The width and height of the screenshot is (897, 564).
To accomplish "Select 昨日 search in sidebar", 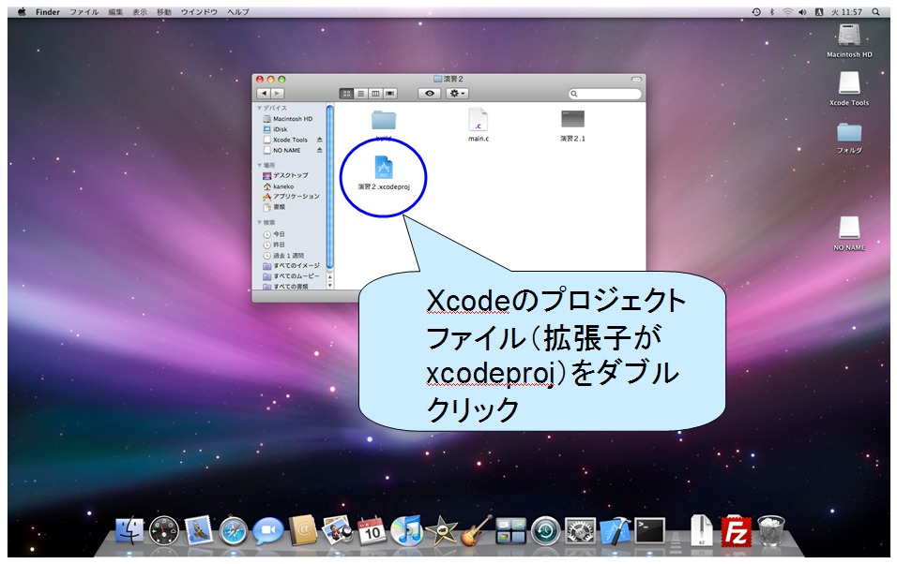I will tap(274, 245).
